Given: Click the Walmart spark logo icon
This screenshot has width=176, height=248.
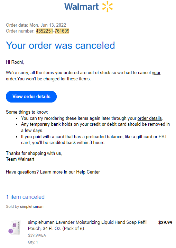Looking at the screenshot, I should coord(107,6).
